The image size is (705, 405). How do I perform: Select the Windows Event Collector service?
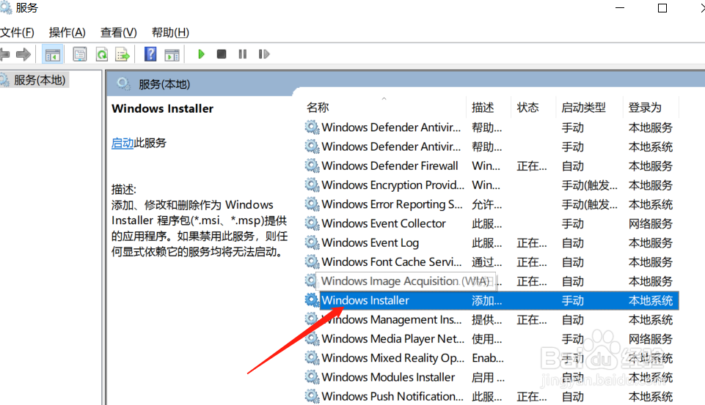(x=384, y=223)
